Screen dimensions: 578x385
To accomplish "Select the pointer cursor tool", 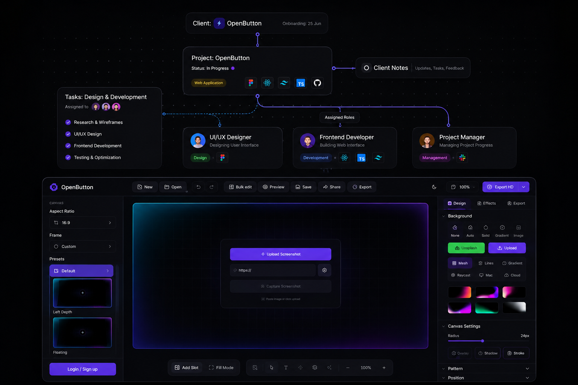I will (271, 368).
